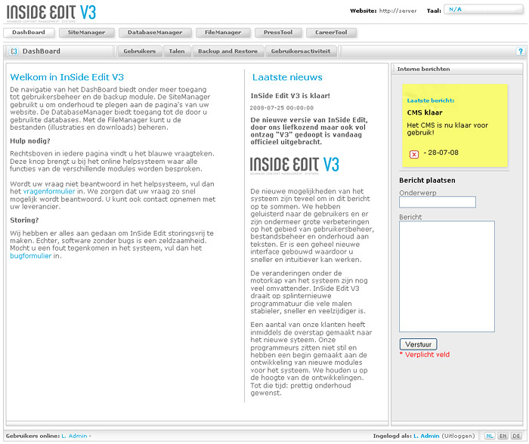Switch interface language to NL
The image size is (529, 444).
[x=490, y=436]
